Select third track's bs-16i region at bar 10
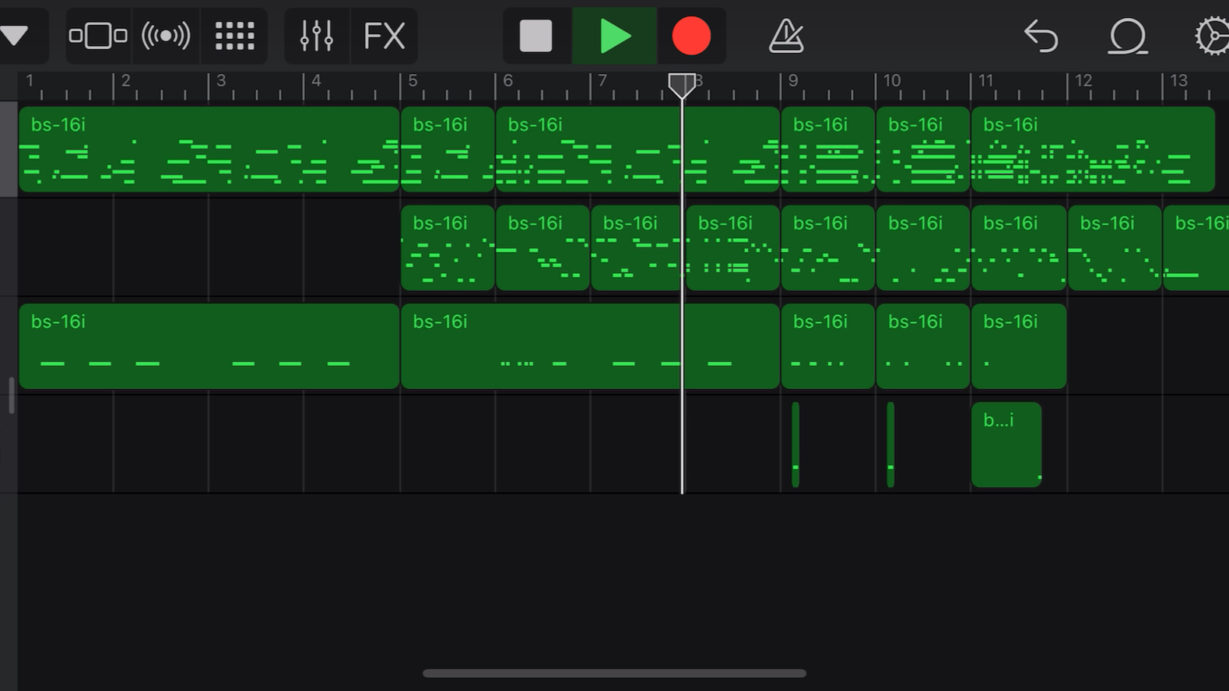1229x691 pixels. coord(923,346)
